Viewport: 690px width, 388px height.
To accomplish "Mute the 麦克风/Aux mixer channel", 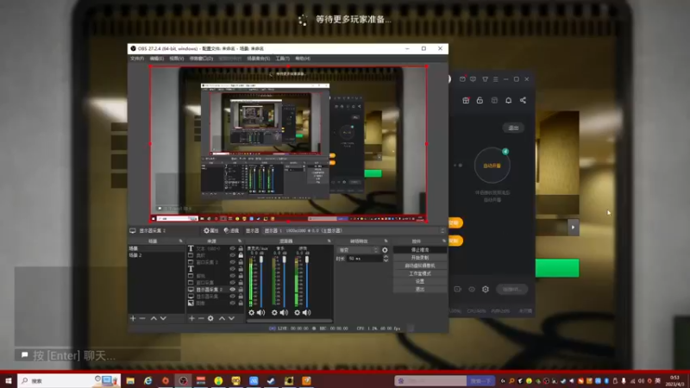I will pyautogui.click(x=261, y=312).
